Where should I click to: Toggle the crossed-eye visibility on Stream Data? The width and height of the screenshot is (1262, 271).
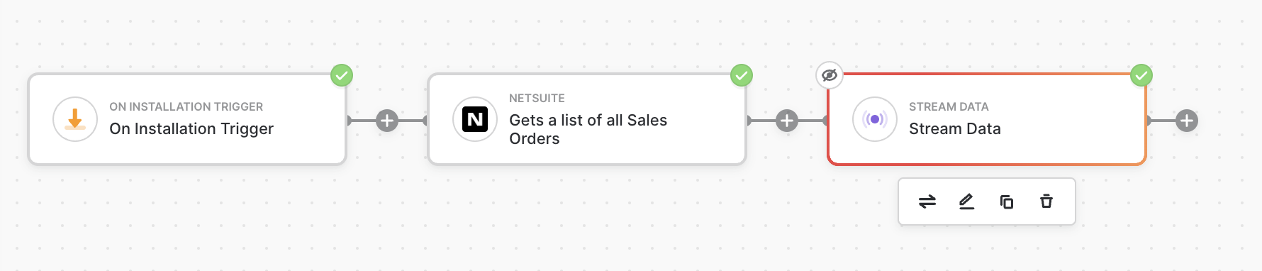click(x=830, y=74)
